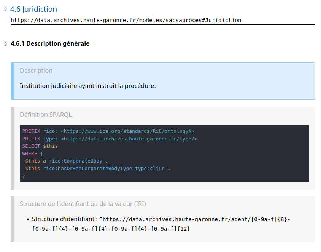Select the 4.6.1 Description générale heading
Image resolution: width=321 pixels, height=252 pixels.
pyautogui.click(x=50, y=43)
